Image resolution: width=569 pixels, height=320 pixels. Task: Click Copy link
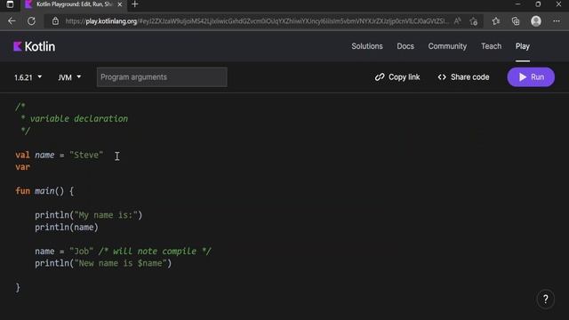tap(397, 77)
